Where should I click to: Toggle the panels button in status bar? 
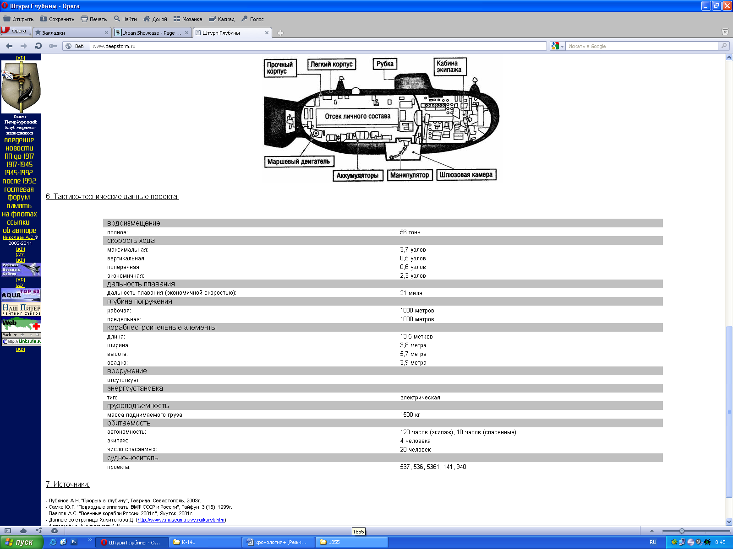click(x=8, y=531)
